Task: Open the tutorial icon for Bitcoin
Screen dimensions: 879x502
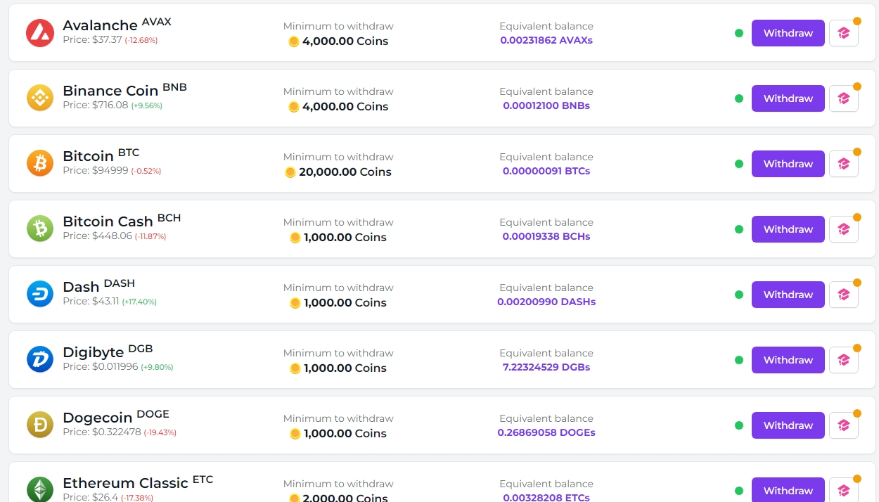Action: pyautogui.click(x=844, y=164)
